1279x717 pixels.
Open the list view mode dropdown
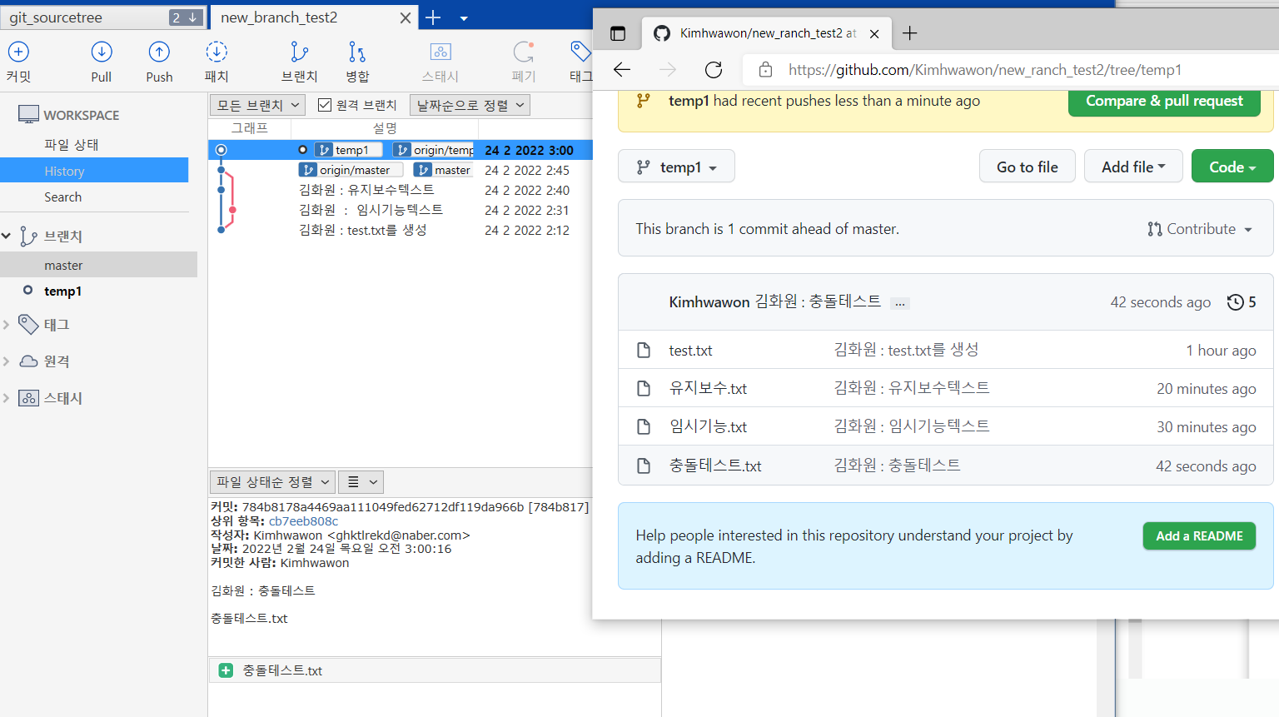pyautogui.click(x=361, y=482)
